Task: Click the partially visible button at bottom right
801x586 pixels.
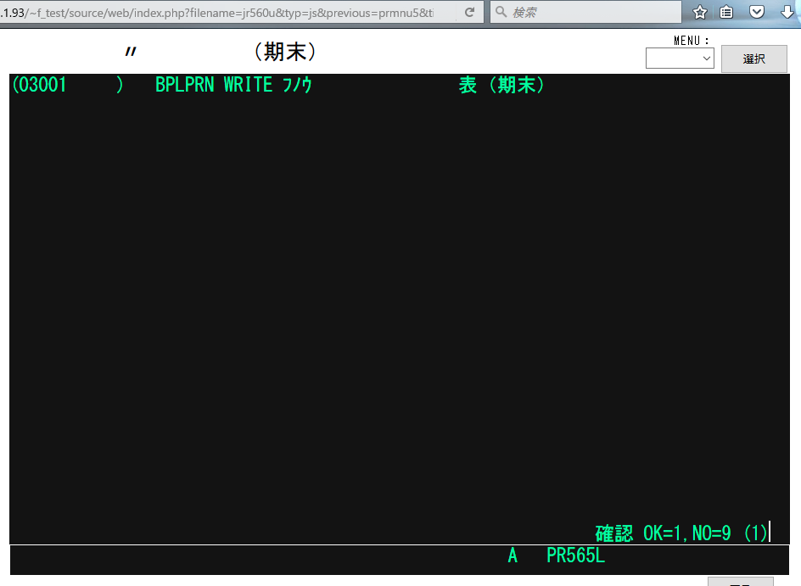Action: click(x=740, y=582)
